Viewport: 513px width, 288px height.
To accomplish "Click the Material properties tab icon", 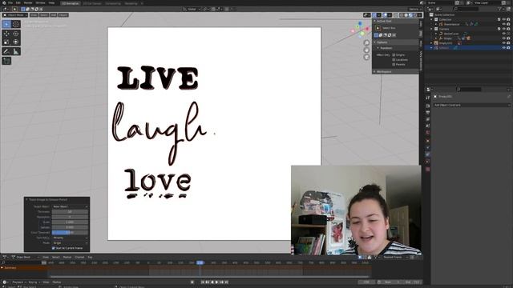I will point(427,169).
